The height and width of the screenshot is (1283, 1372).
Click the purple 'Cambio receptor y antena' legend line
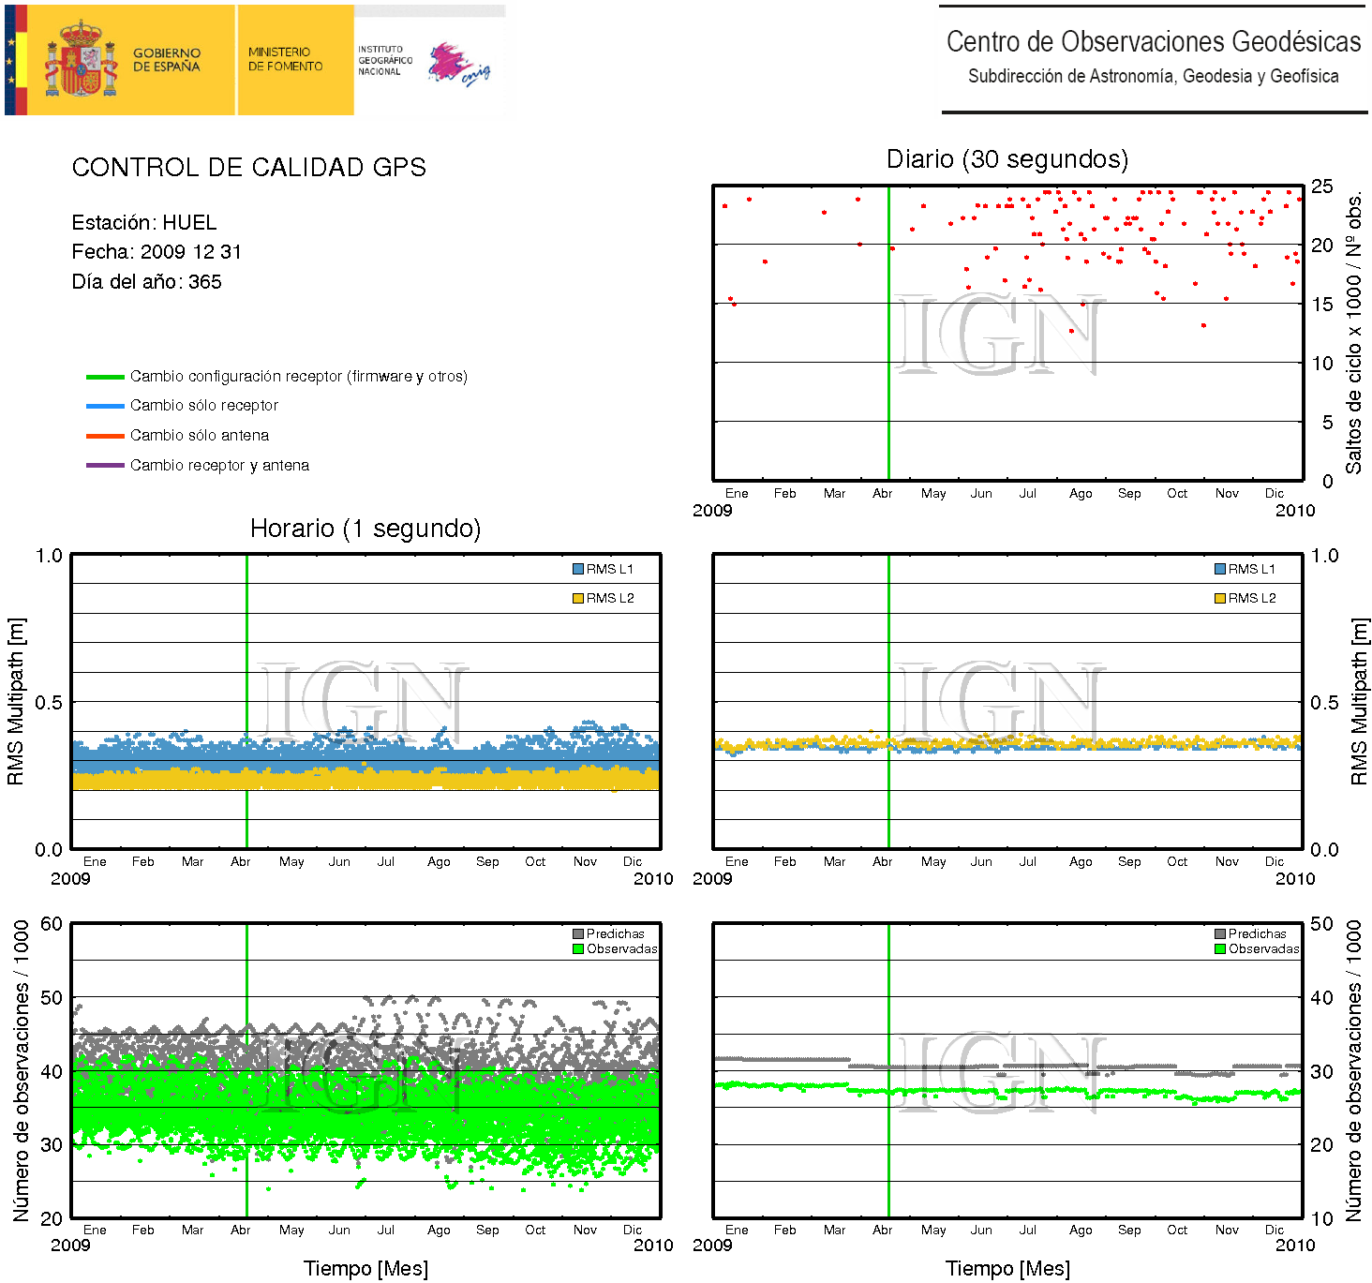pyautogui.click(x=105, y=466)
